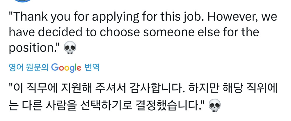Click the Google logo in translation attribution
The width and height of the screenshot is (291, 121).
66,68
